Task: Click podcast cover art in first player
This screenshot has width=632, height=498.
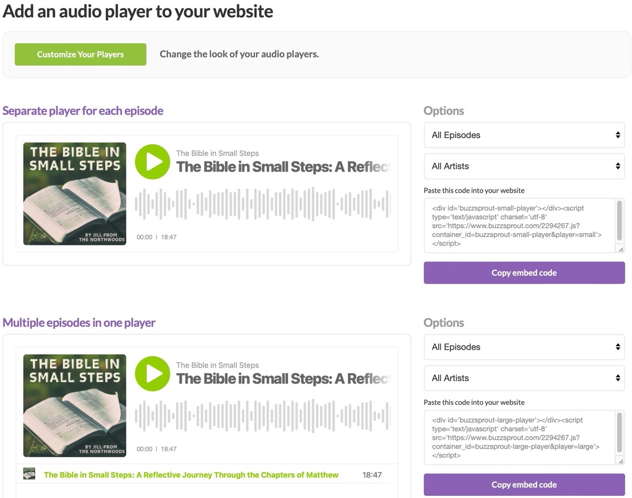Action: 75,194
